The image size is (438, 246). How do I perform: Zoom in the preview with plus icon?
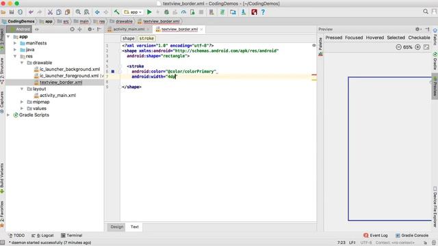tap(417, 47)
